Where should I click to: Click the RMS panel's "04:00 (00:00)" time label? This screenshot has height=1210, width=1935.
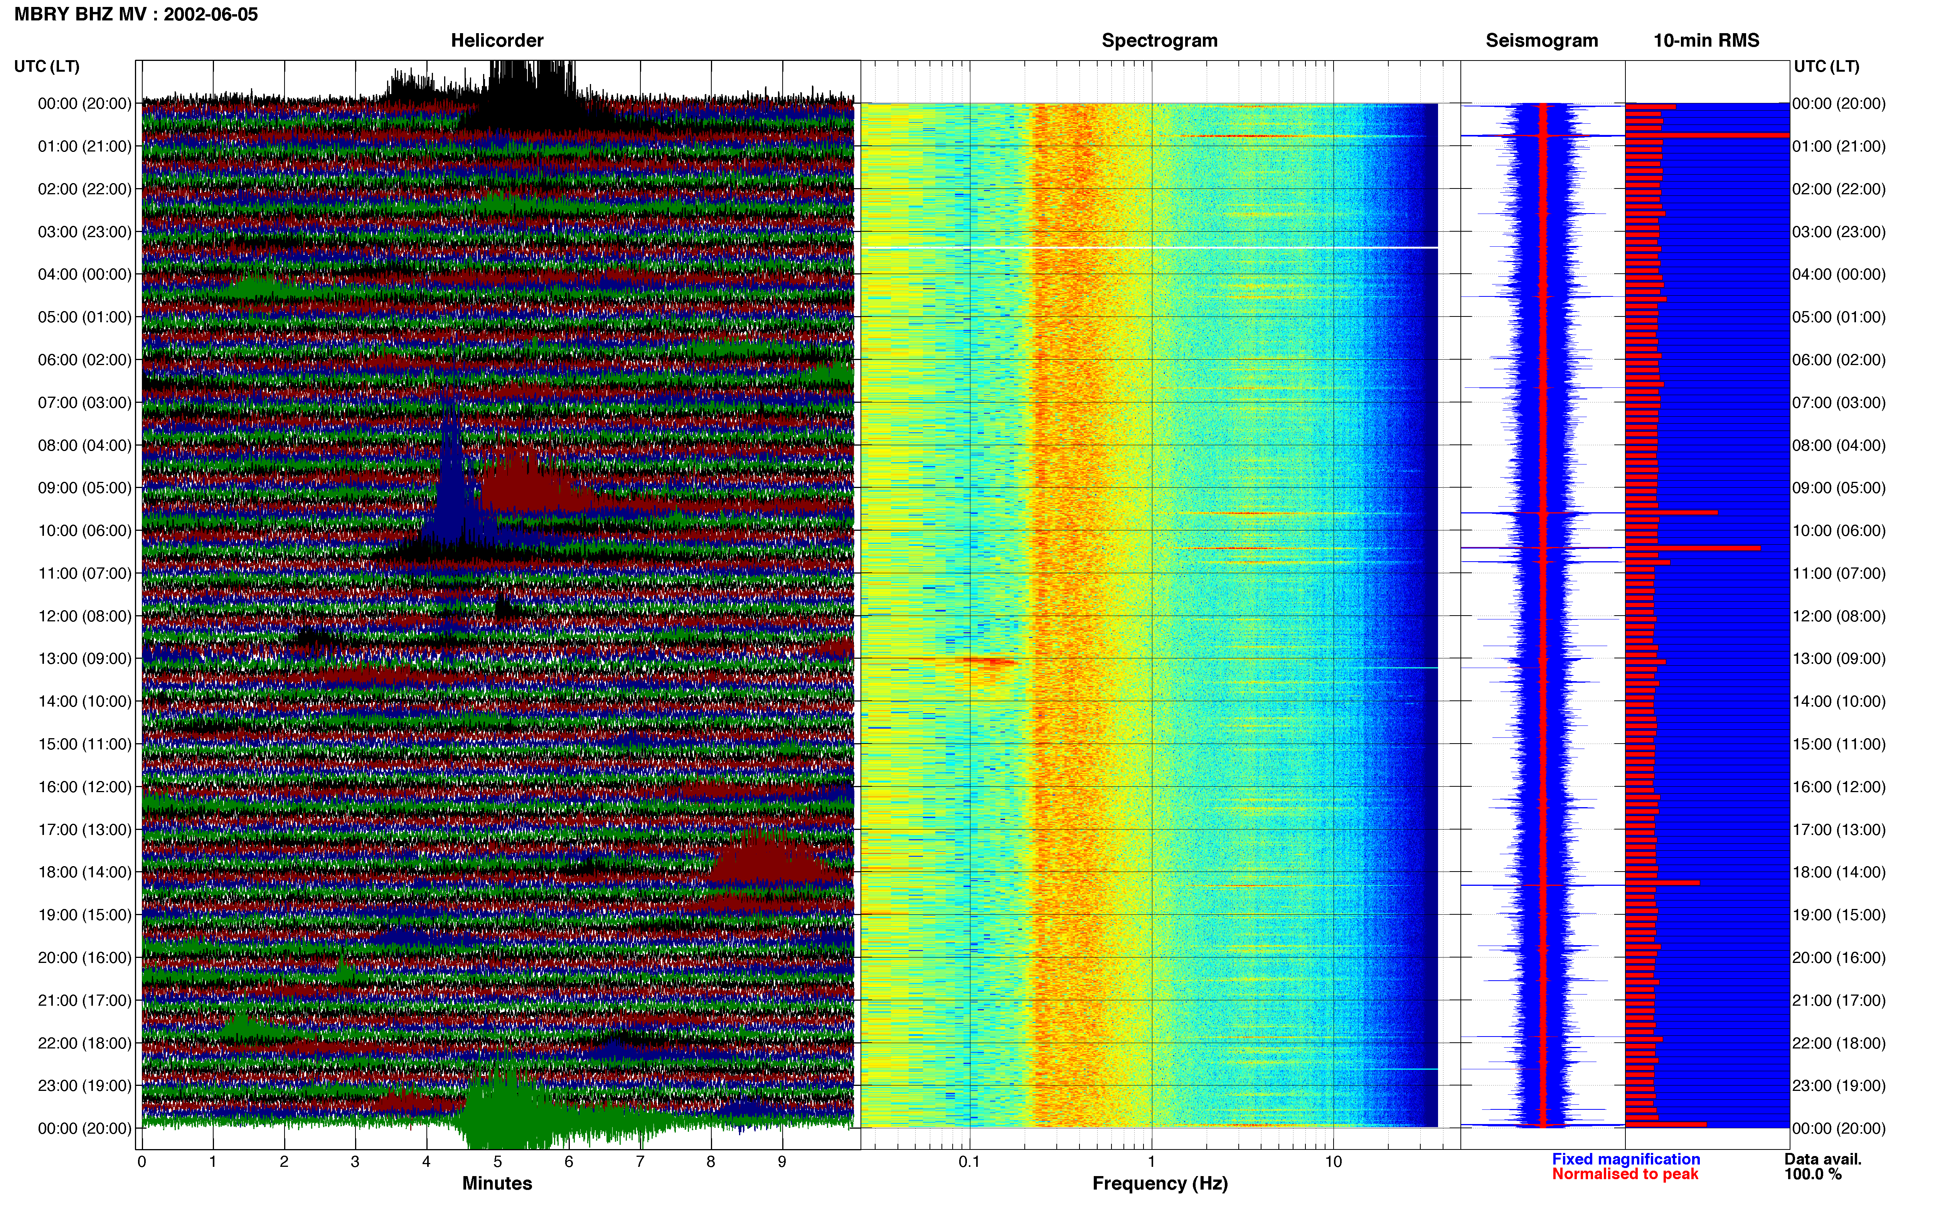1839,274
